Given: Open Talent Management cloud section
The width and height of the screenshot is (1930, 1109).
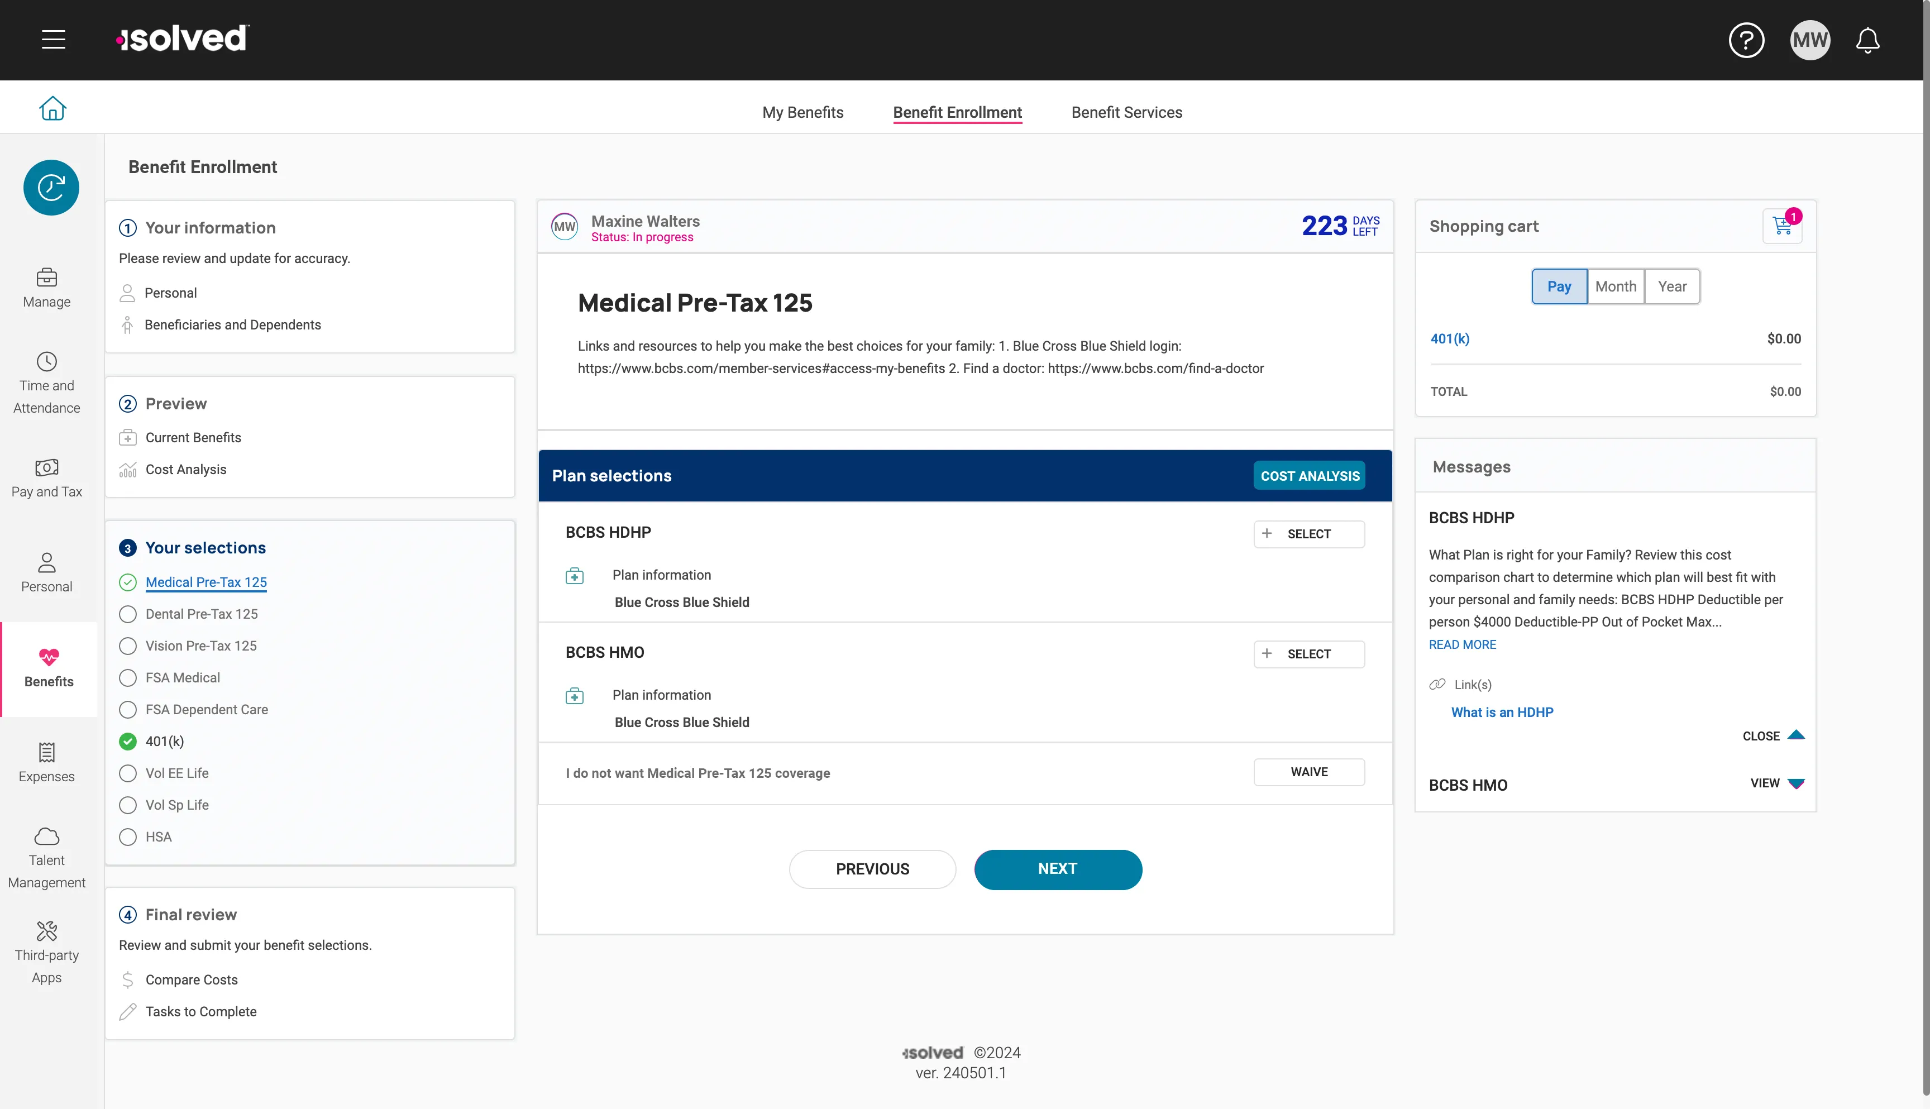Looking at the screenshot, I should coord(46,858).
